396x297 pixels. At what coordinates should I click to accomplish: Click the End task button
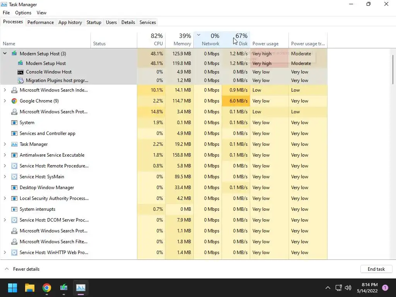(x=376, y=269)
